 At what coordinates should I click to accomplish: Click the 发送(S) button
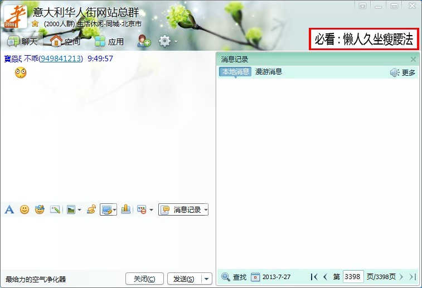(x=185, y=279)
